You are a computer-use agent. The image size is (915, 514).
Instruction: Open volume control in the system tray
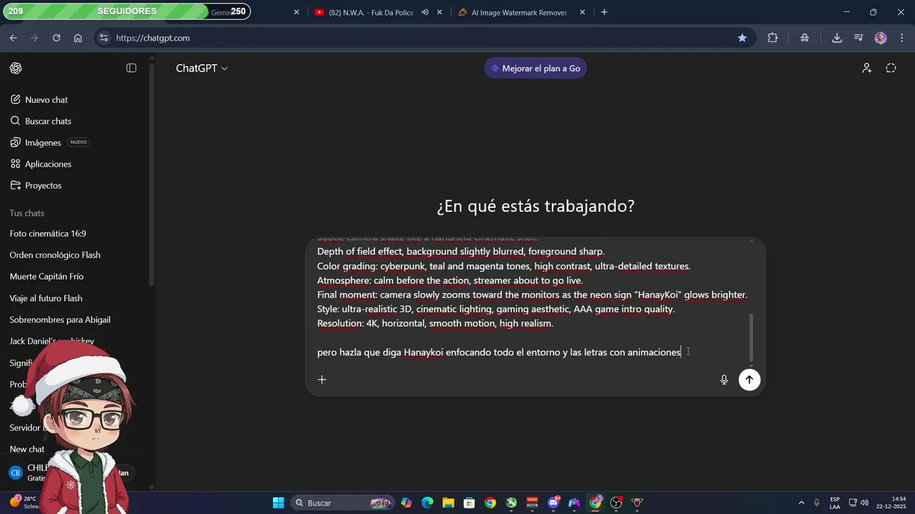coord(864,503)
